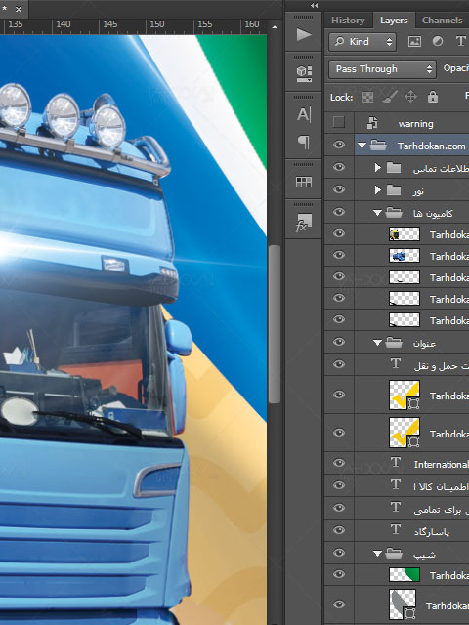Select the International text layer T icon

pos(396,462)
